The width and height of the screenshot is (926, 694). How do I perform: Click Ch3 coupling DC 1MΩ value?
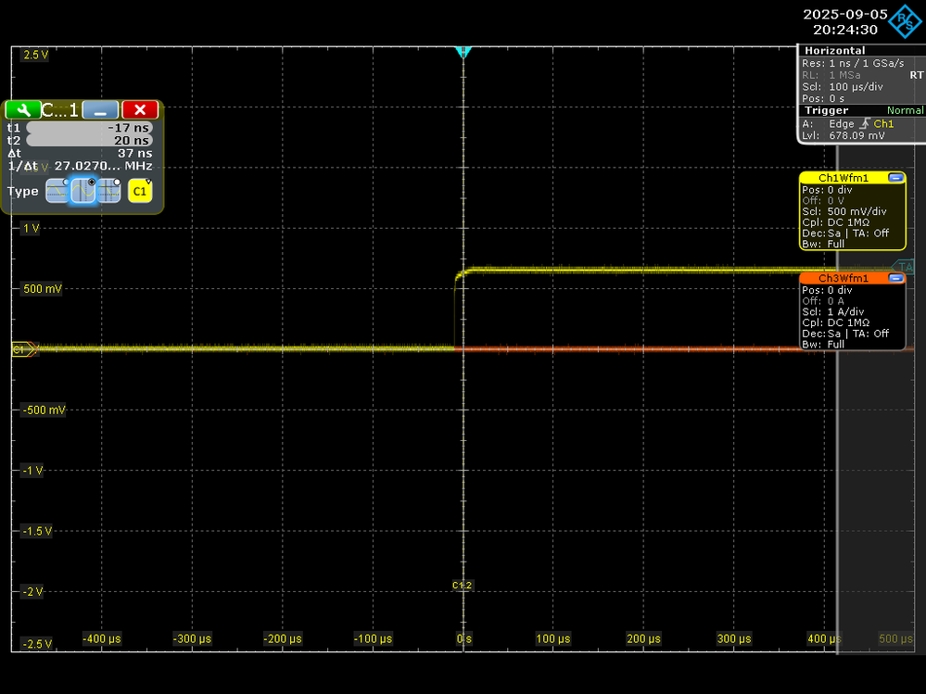tap(849, 322)
